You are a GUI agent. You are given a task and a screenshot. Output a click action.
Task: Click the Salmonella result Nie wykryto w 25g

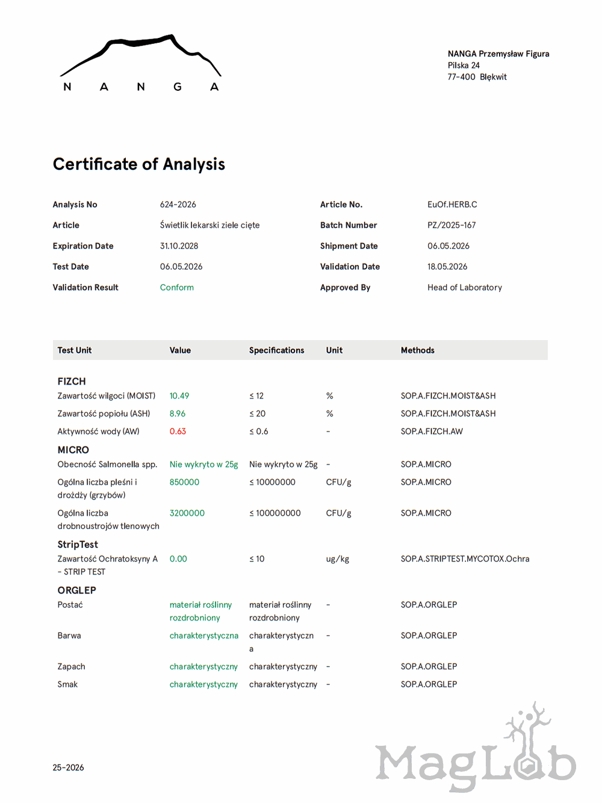[204, 465]
